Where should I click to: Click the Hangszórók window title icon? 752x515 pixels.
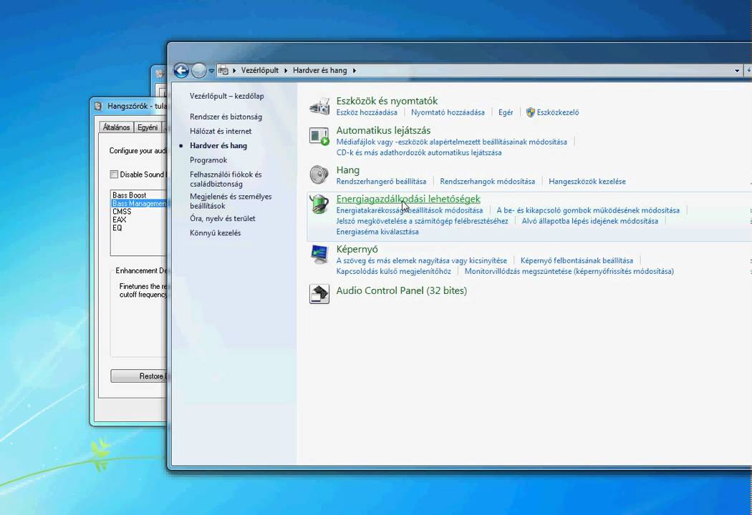click(98, 107)
